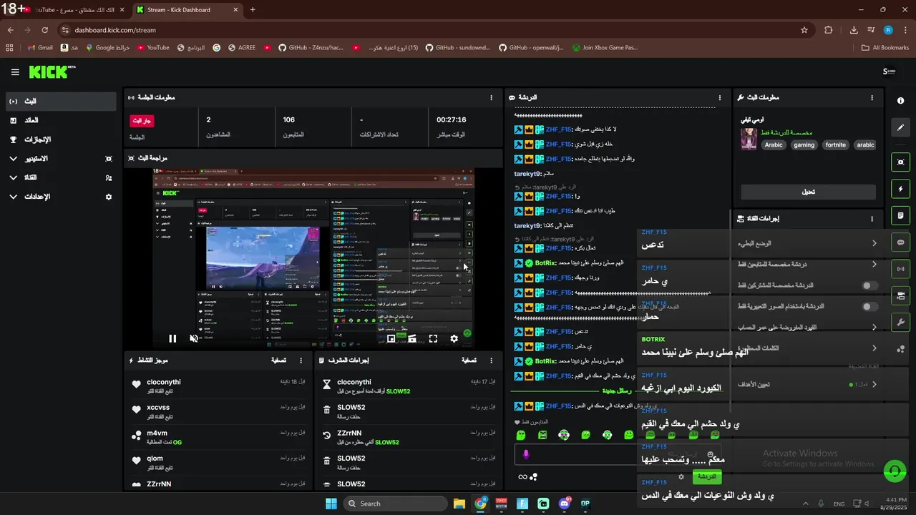
Task: Expand account age restriction chevron
Action: click(x=874, y=327)
